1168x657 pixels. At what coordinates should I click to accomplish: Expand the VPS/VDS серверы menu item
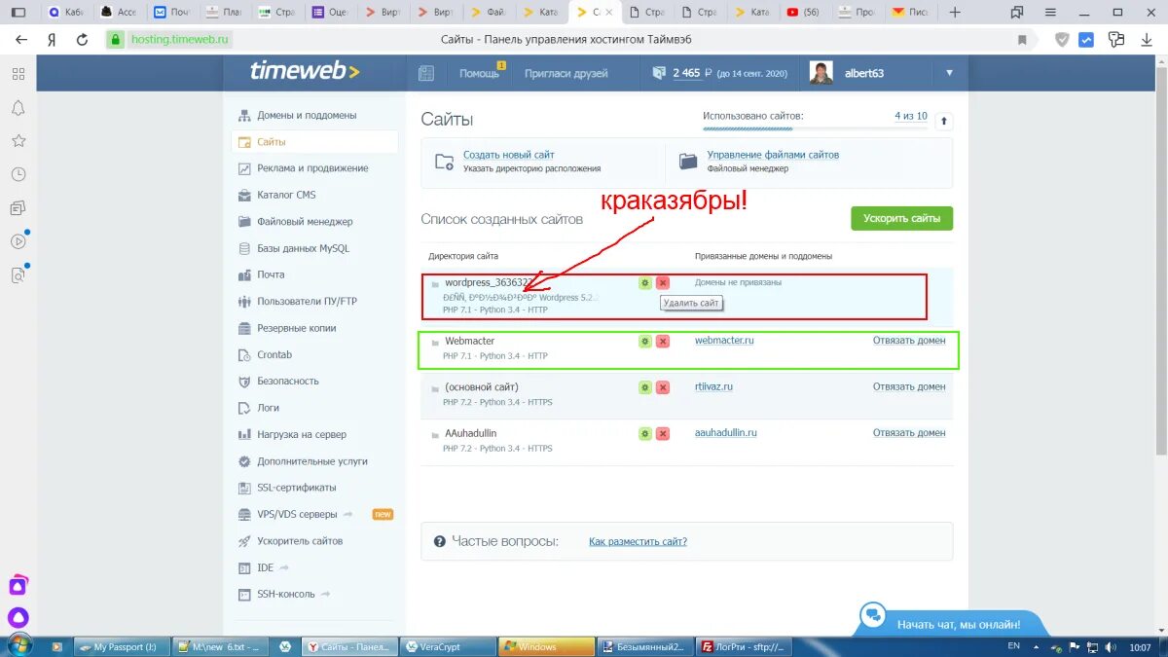(x=299, y=514)
